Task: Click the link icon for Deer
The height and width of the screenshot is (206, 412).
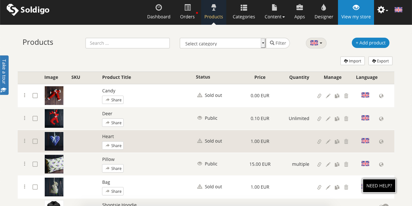Action: [319, 119]
